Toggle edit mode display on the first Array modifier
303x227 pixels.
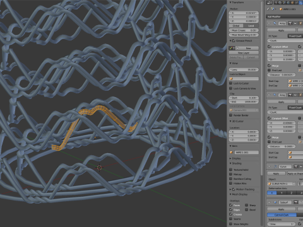(300, 23)
